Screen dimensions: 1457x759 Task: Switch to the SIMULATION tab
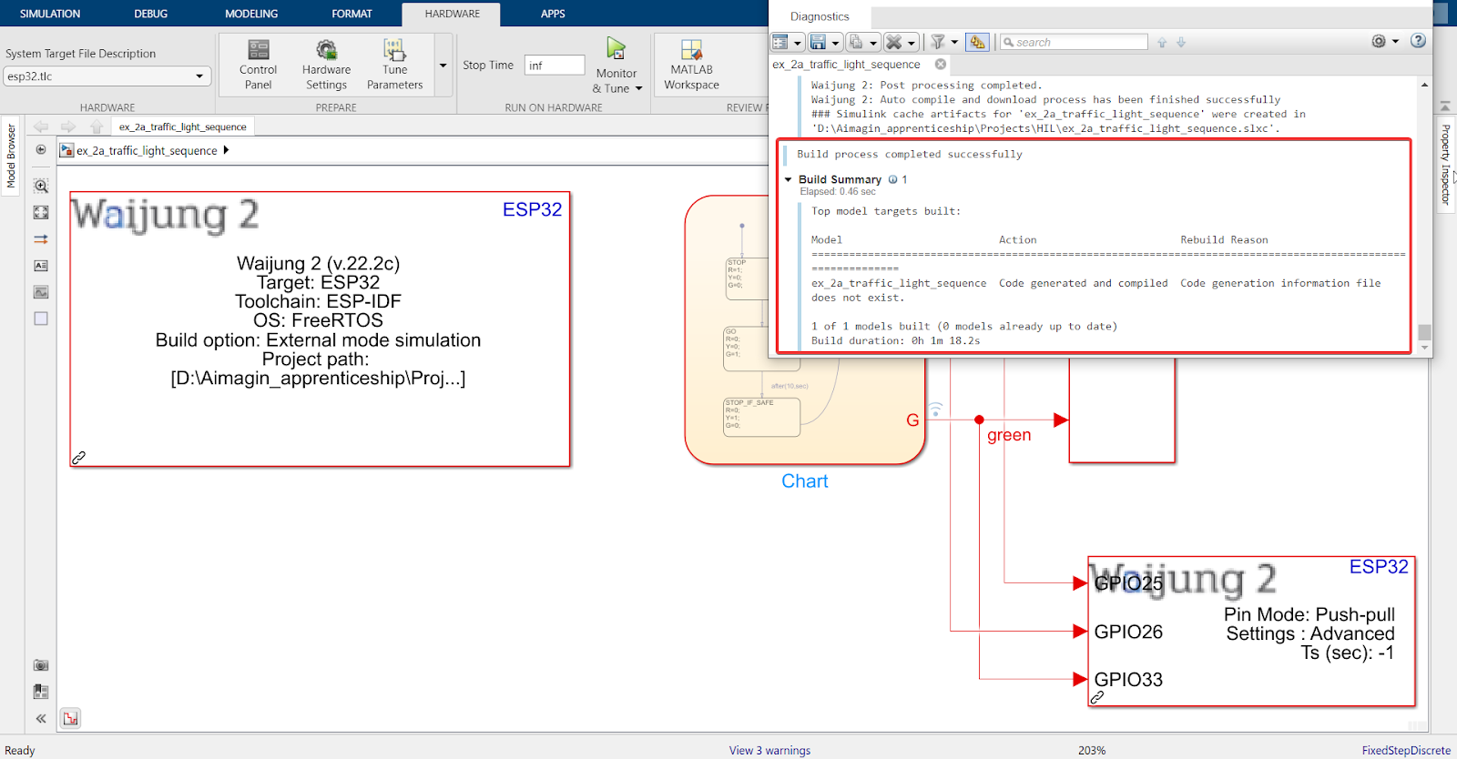click(x=50, y=14)
